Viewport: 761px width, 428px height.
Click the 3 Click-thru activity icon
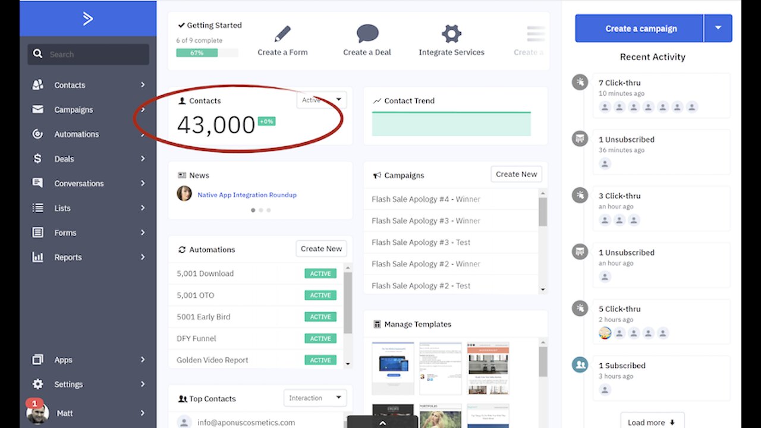click(580, 195)
